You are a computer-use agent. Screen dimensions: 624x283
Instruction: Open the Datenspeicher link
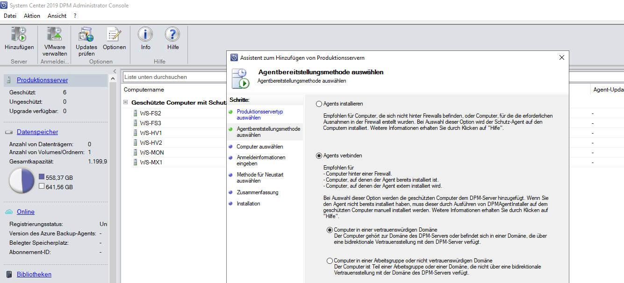click(37, 132)
